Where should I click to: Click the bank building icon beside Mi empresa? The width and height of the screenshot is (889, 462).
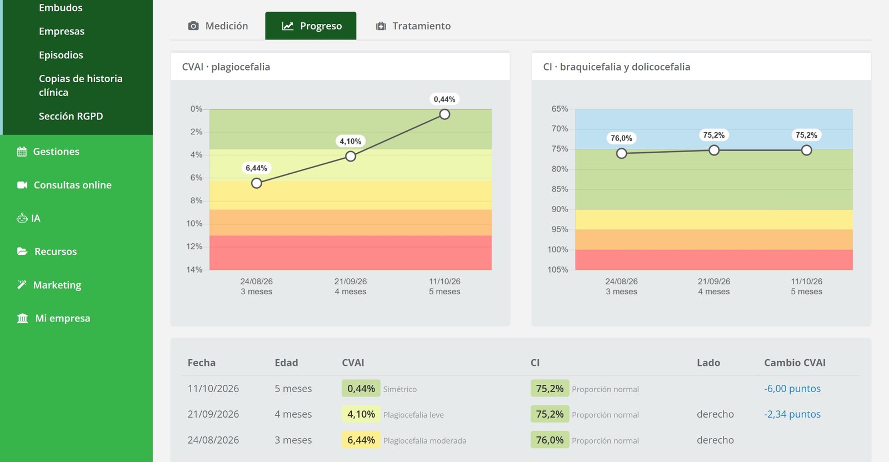(23, 318)
